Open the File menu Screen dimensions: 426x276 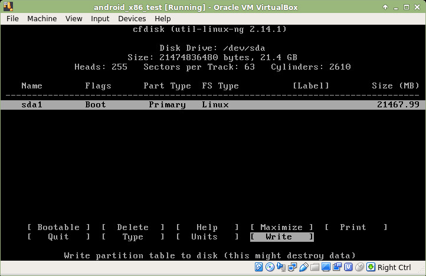tap(12, 18)
